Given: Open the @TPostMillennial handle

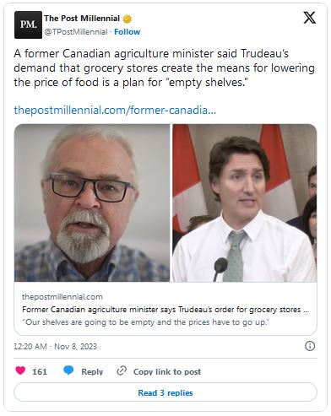Looking at the screenshot, I should tap(76, 32).
